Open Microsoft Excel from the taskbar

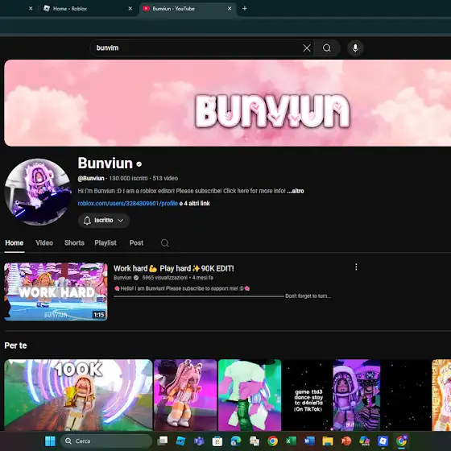(x=291, y=441)
